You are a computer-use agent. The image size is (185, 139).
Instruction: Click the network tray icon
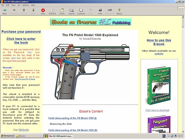tap(172, 136)
